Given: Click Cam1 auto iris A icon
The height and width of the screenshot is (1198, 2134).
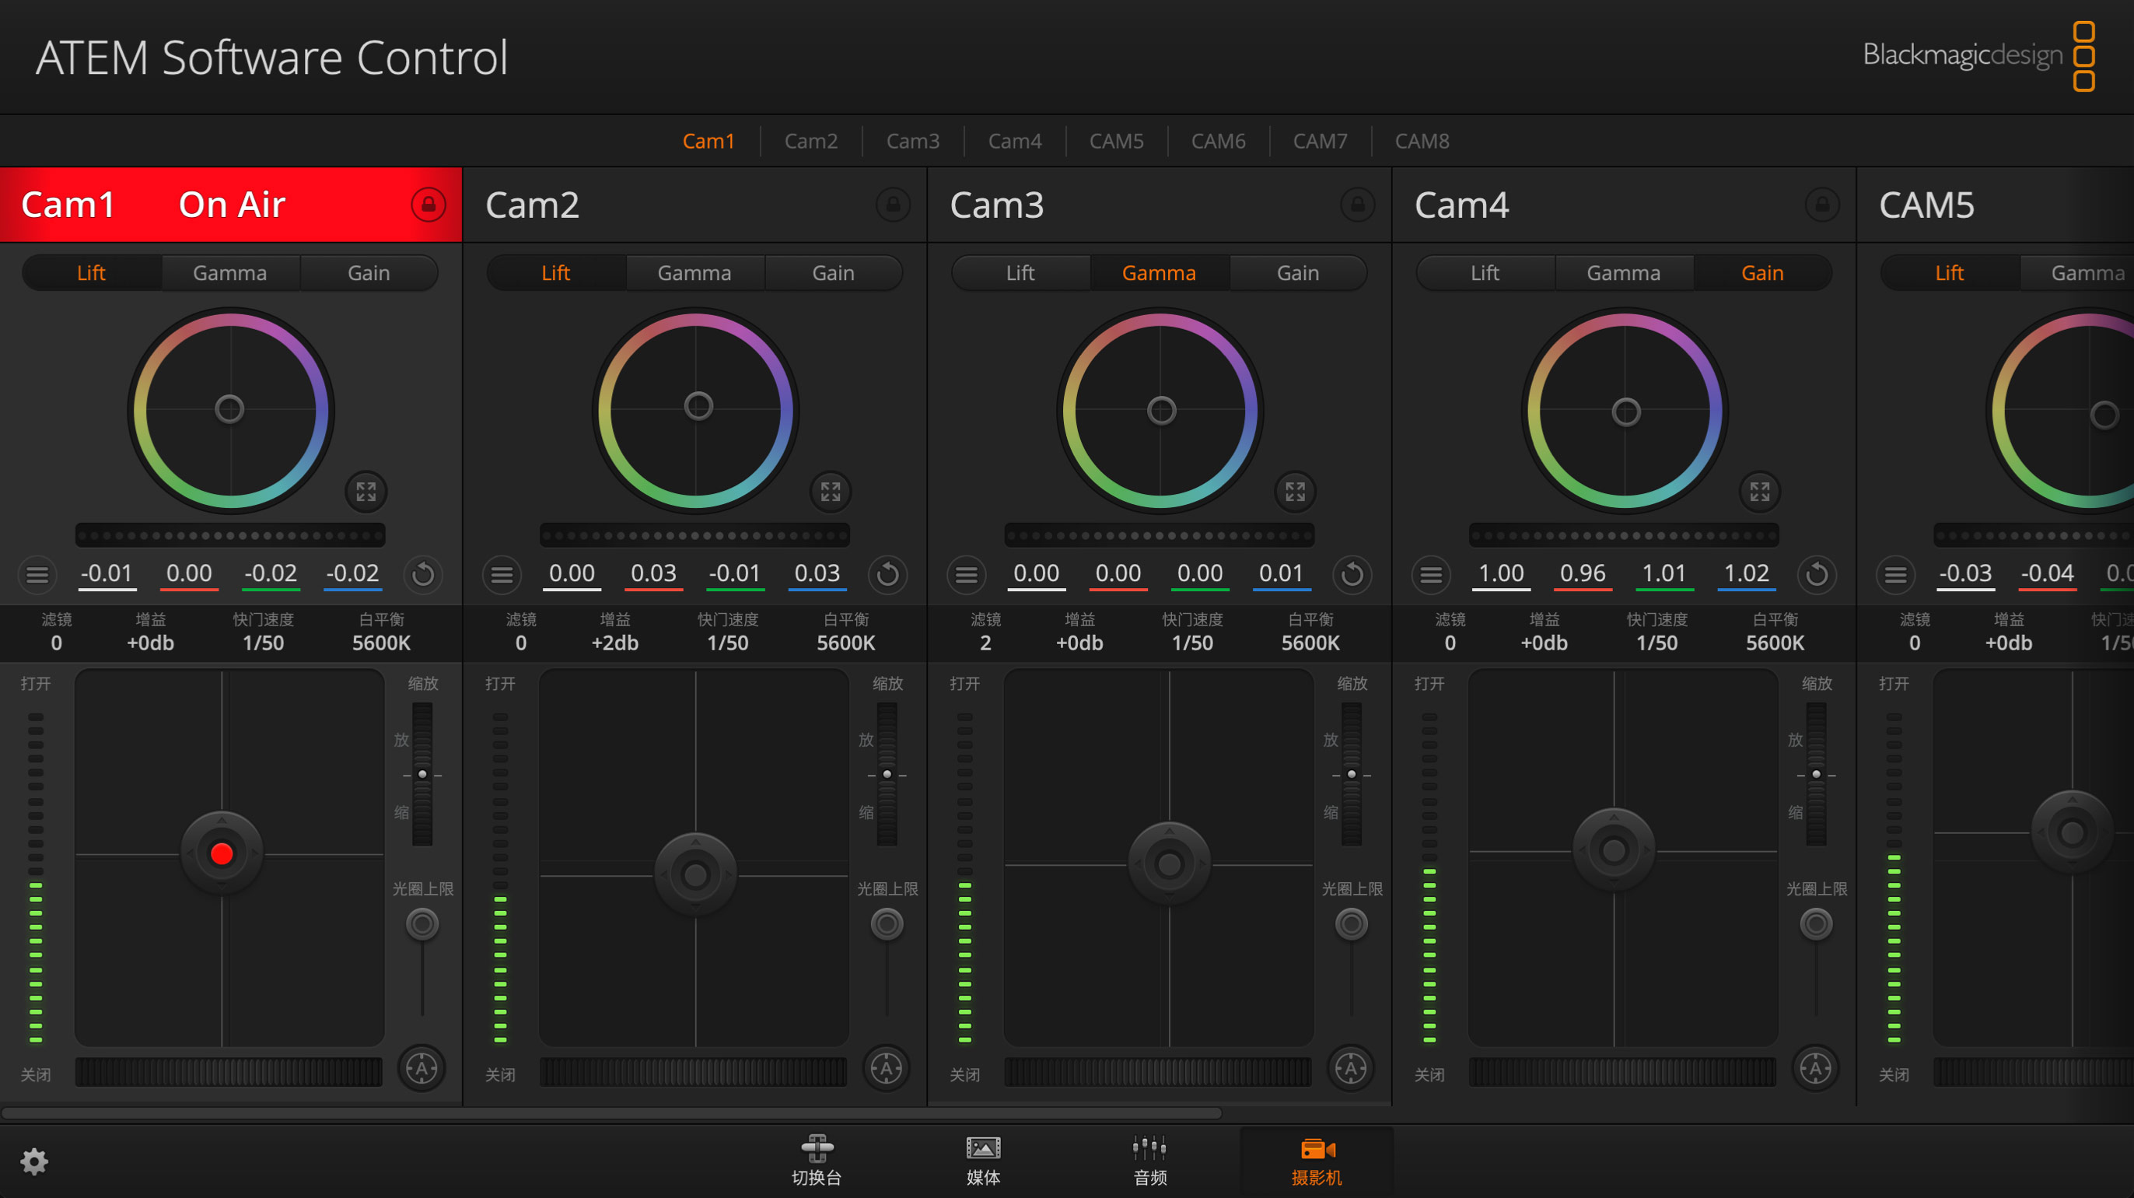Looking at the screenshot, I should click(422, 1068).
